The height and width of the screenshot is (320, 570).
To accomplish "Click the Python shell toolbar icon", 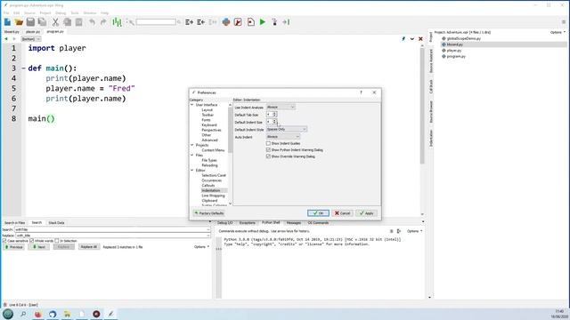I will coord(226,22).
